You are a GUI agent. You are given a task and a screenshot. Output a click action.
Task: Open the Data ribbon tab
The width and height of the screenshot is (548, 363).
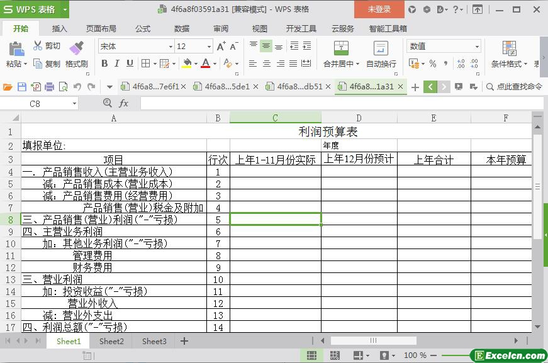coord(182,29)
